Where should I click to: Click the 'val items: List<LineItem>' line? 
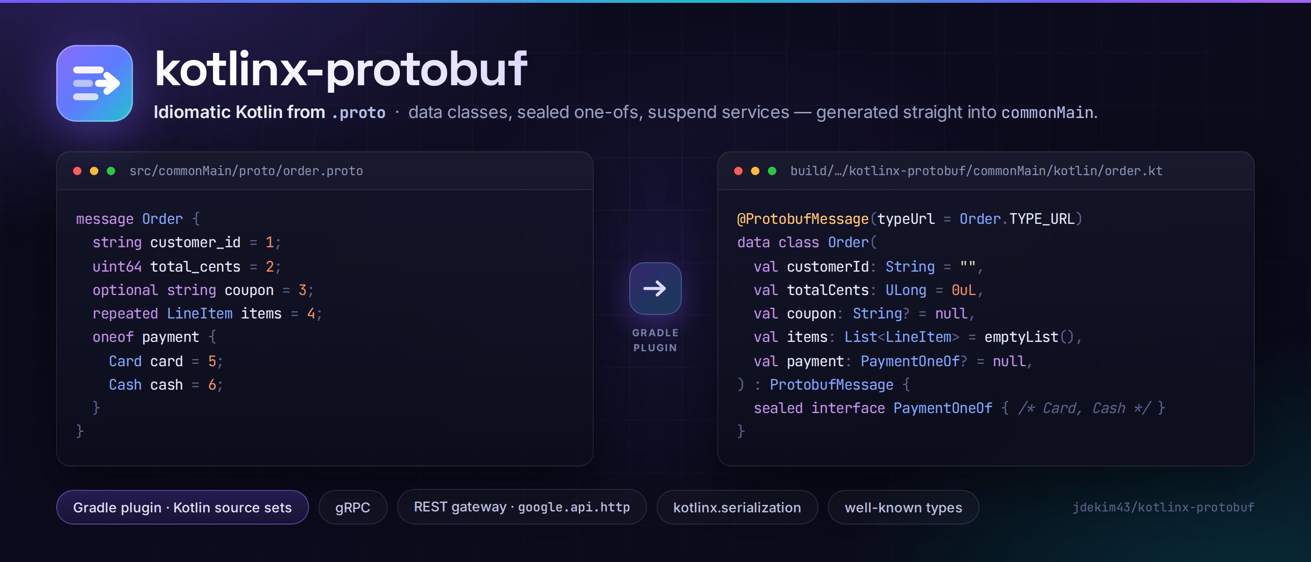click(x=918, y=337)
